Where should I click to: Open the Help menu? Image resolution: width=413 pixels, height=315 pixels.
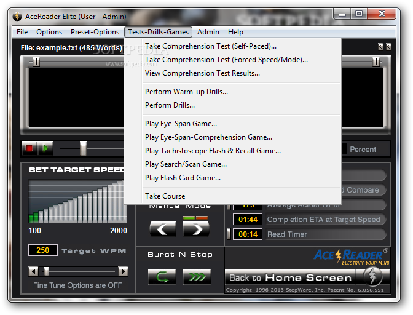[235, 32]
